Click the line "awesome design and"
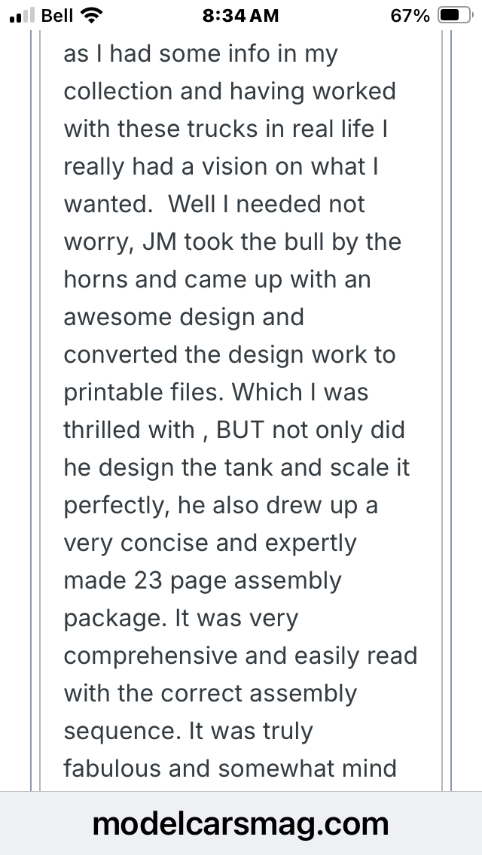482x855 pixels. pos(184,317)
